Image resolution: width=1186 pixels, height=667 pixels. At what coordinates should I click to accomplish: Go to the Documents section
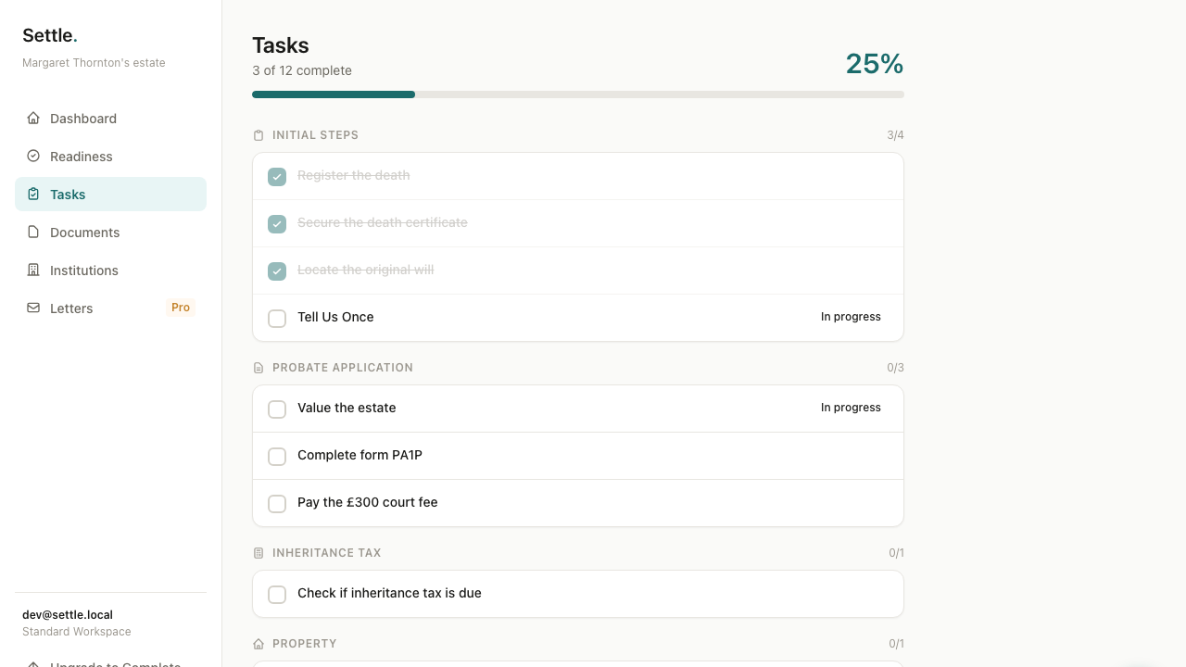coord(110,232)
